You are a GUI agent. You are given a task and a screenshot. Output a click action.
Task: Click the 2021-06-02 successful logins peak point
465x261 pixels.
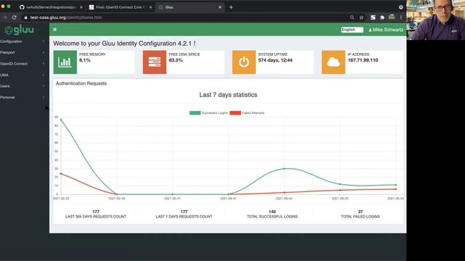coord(284,169)
